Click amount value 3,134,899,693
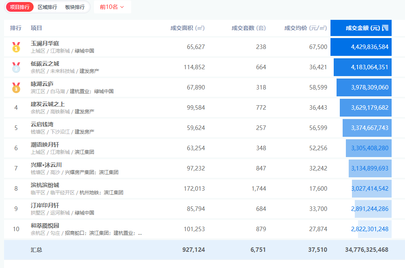The image size is (405, 268). [x=370, y=168]
